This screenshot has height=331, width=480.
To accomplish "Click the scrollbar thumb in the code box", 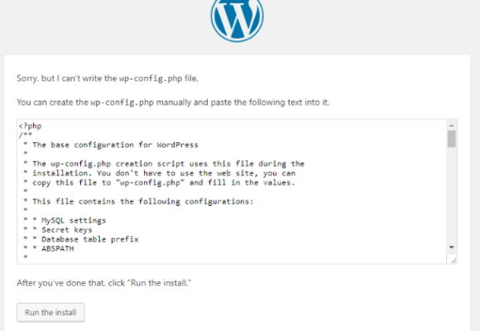I will coord(452,139).
